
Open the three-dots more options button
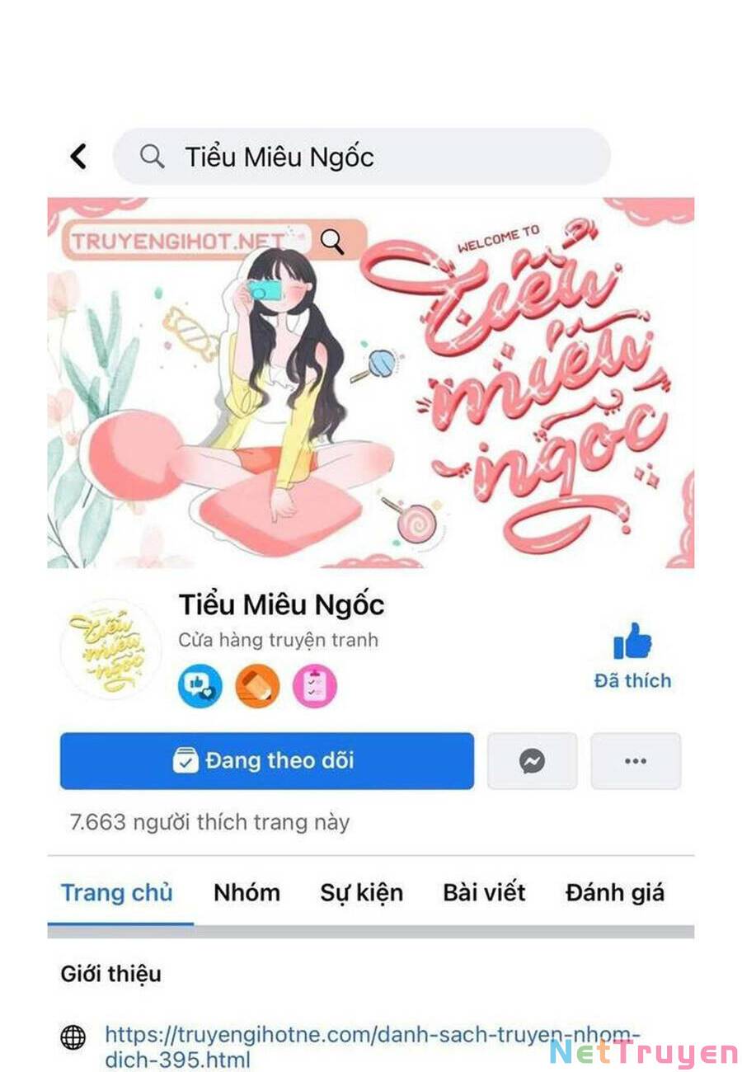pyautogui.click(x=636, y=761)
